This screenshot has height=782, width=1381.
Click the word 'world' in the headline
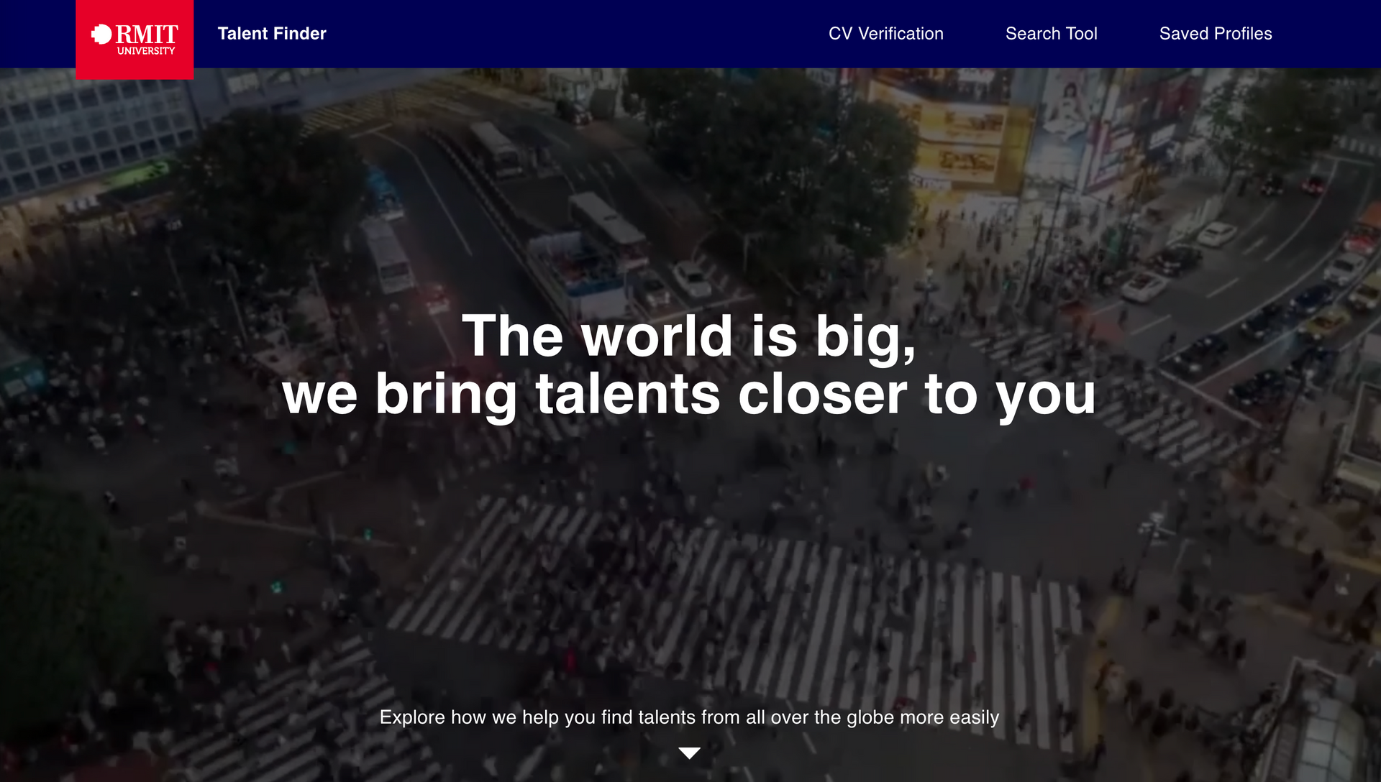(x=657, y=336)
